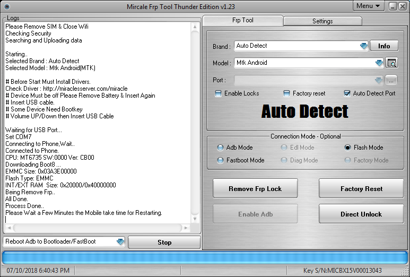Click the Stop button
The width and height of the screenshot is (410, 277).
click(x=164, y=243)
